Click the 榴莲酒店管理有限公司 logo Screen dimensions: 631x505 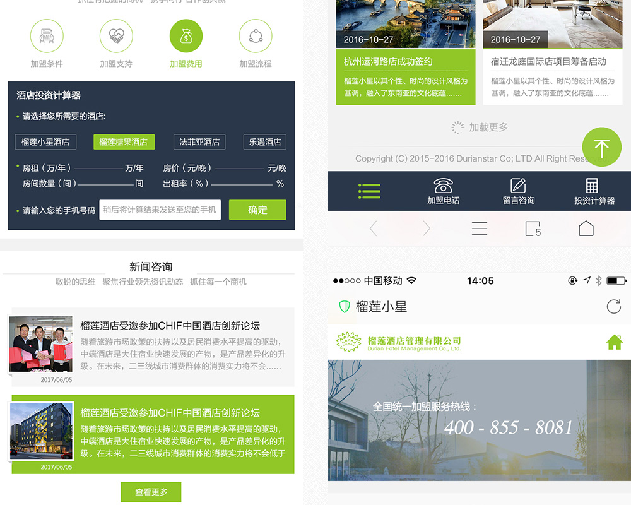point(398,342)
